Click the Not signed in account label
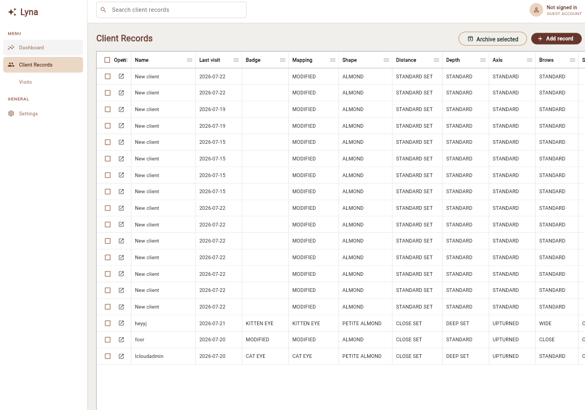This screenshot has width=585, height=410. pos(561,8)
